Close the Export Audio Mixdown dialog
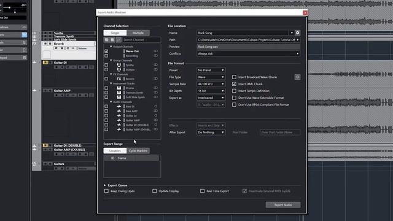The height and width of the screenshot is (221, 393). click(x=305, y=12)
